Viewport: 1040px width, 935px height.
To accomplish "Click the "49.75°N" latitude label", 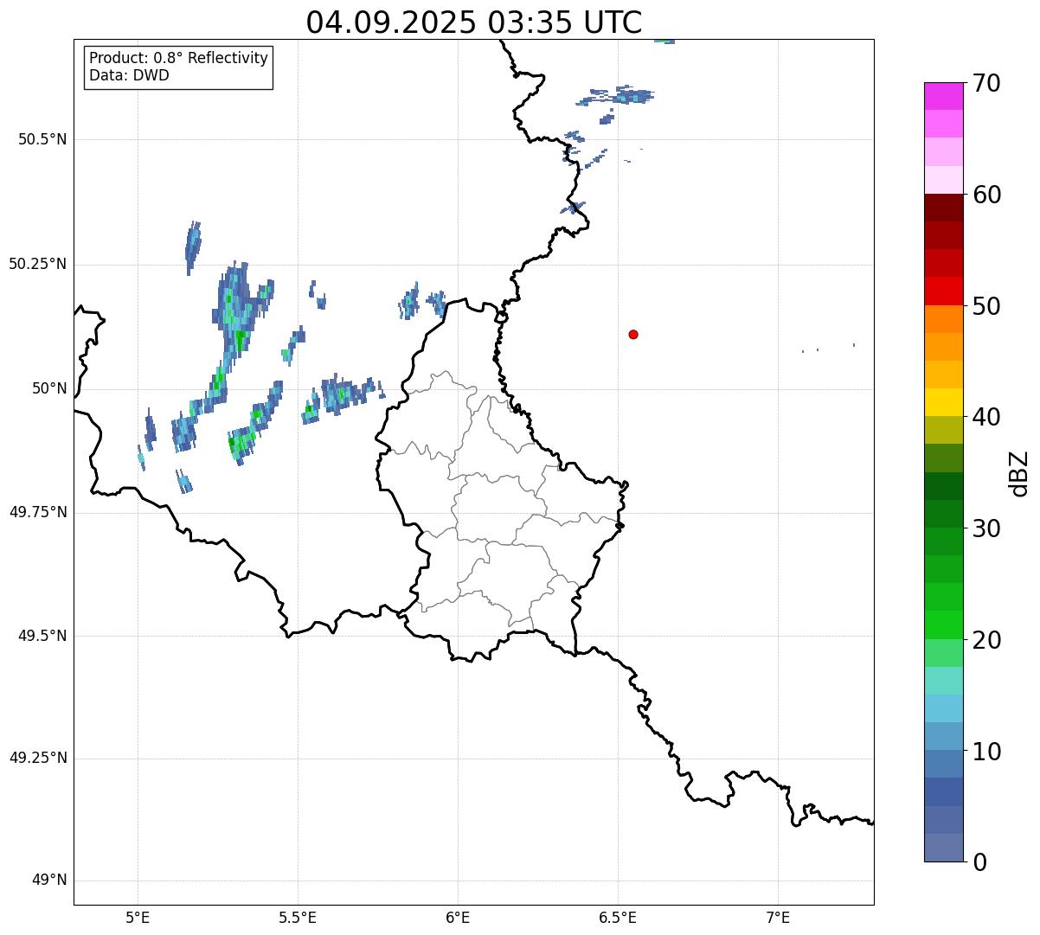I will pyautogui.click(x=38, y=512).
